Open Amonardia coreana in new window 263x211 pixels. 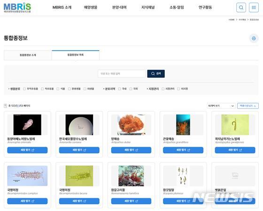[79, 150]
